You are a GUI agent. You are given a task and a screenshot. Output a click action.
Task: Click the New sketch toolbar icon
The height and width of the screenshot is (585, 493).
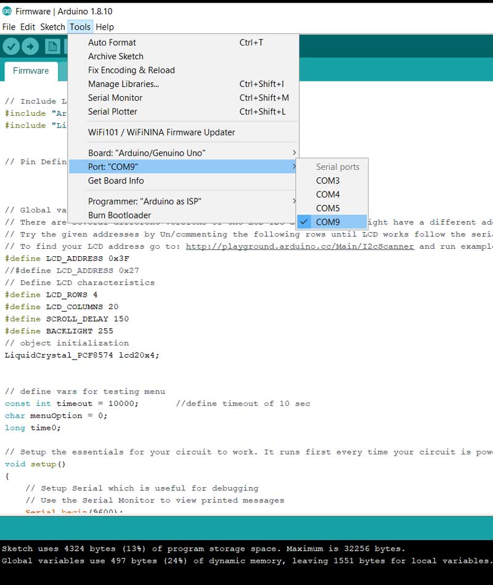point(52,47)
